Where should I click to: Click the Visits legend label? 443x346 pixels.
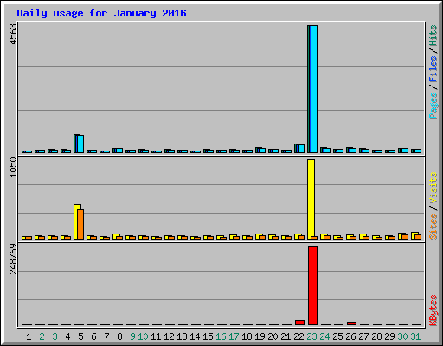433,188
